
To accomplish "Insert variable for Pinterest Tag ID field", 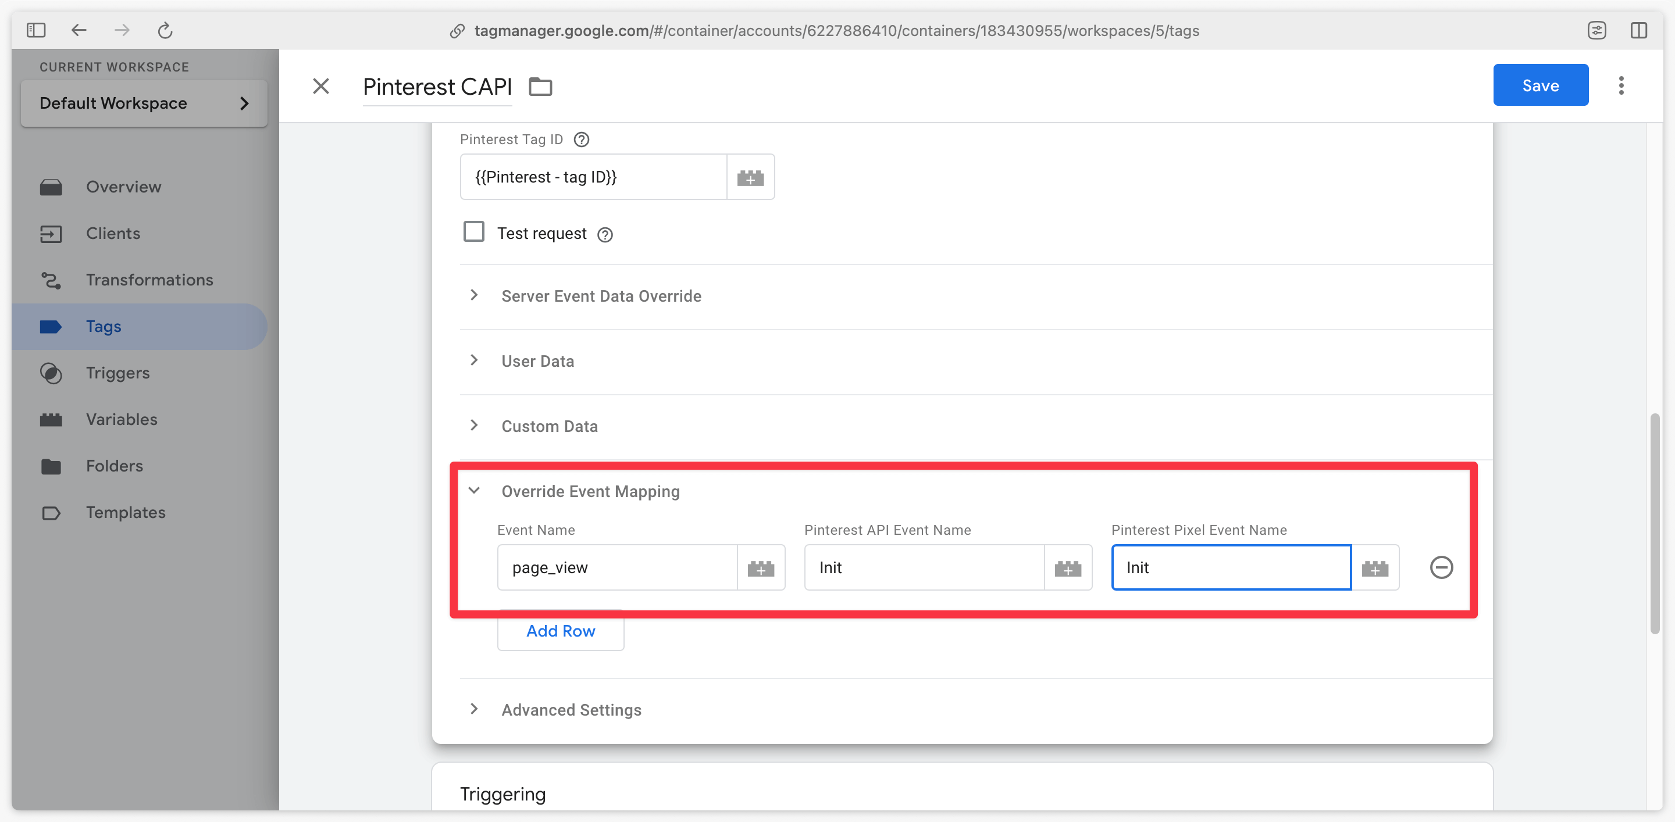I will point(750,177).
